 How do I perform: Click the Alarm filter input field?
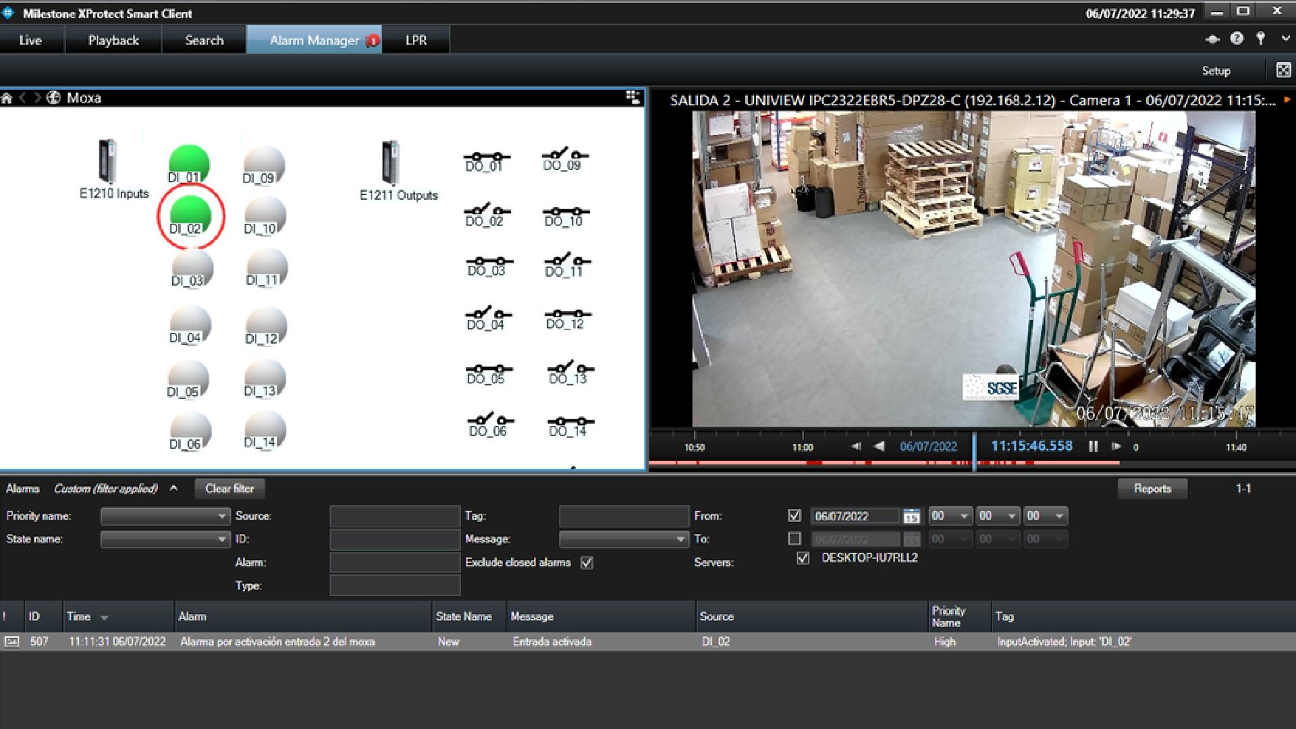[x=395, y=562]
